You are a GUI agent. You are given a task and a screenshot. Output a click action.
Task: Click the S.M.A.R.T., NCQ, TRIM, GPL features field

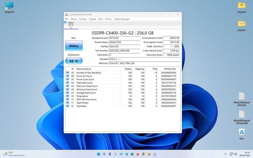tap(144, 63)
